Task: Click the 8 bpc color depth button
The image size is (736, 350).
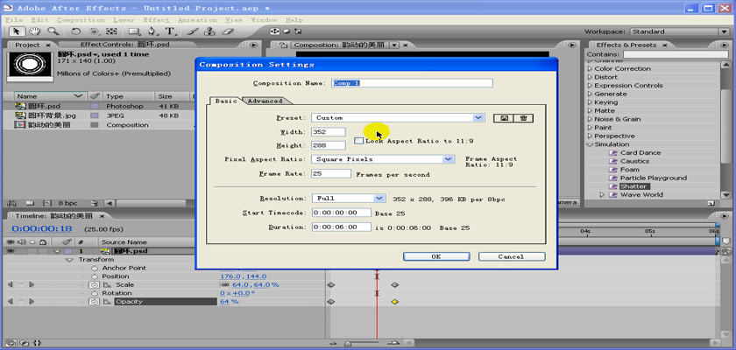Action: tap(68, 203)
